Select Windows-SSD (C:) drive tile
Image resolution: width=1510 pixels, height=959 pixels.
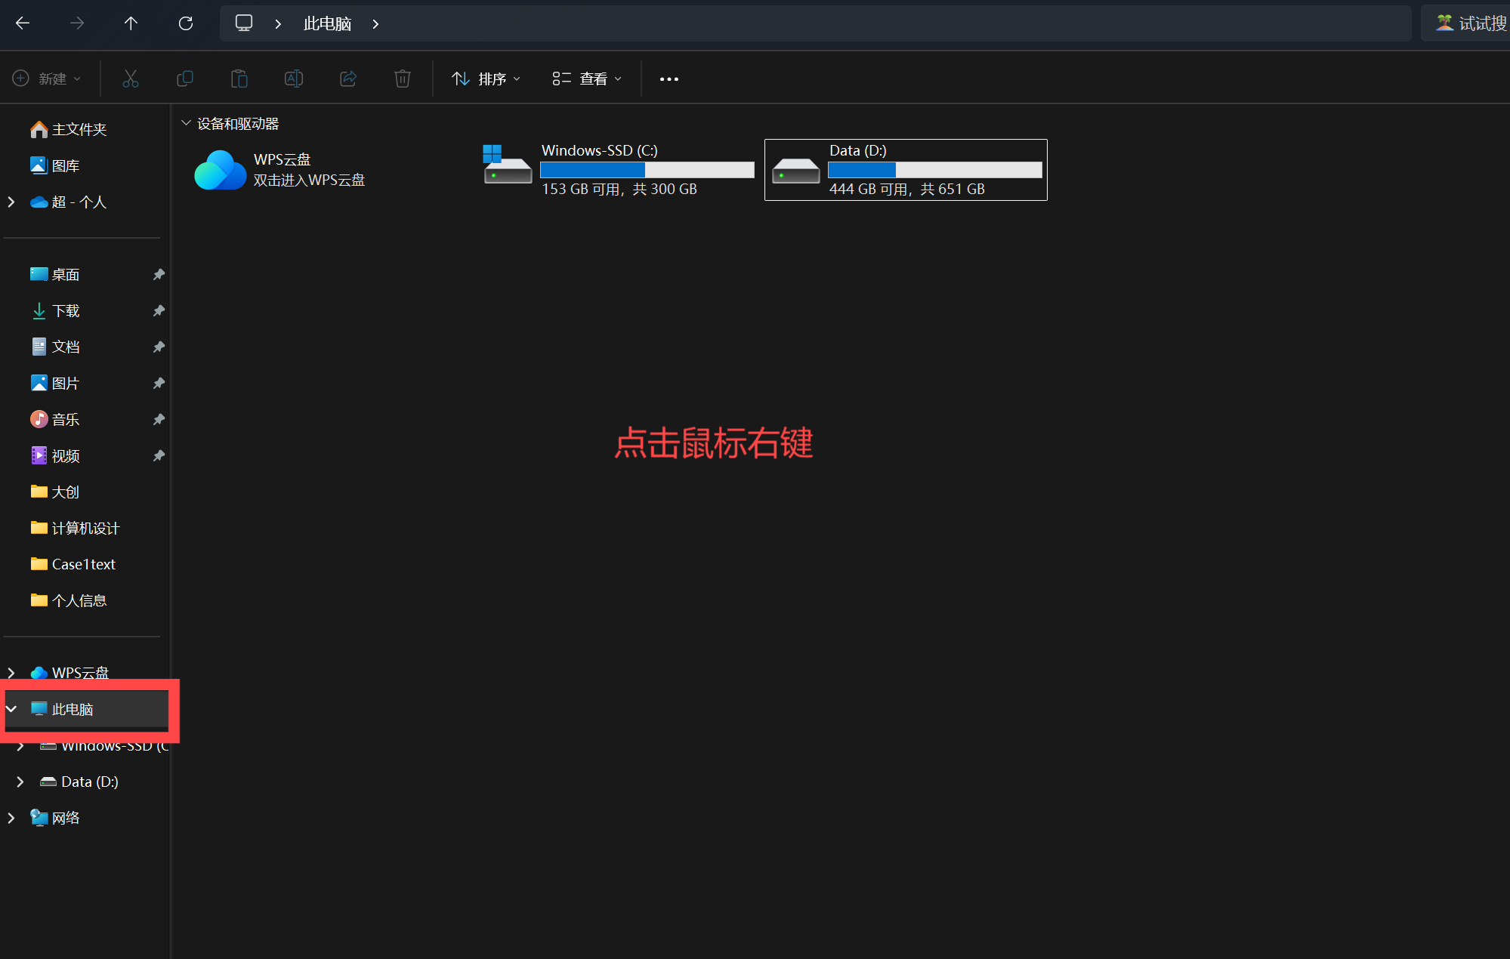coord(618,169)
